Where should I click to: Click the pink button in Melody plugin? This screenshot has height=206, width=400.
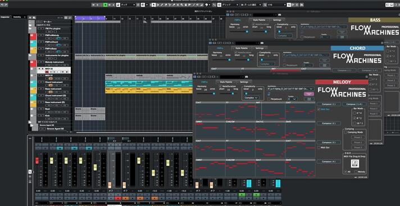tap(309, 94)
